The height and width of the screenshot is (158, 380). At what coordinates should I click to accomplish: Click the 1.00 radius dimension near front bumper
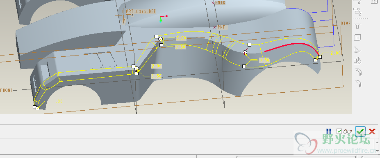57,101
